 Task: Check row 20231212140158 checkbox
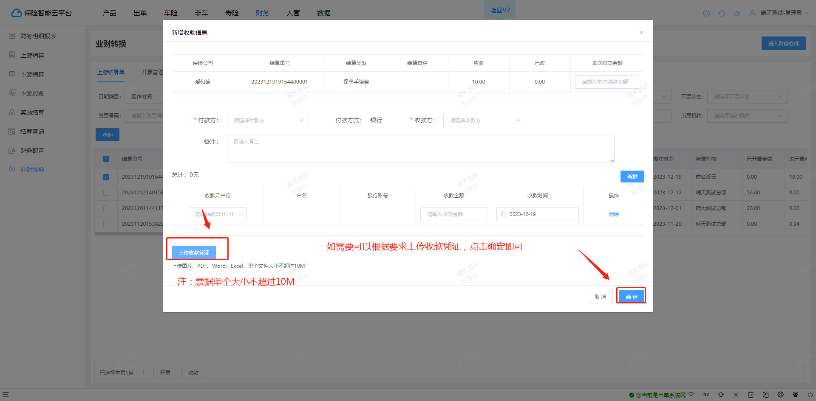click(106, 193)
